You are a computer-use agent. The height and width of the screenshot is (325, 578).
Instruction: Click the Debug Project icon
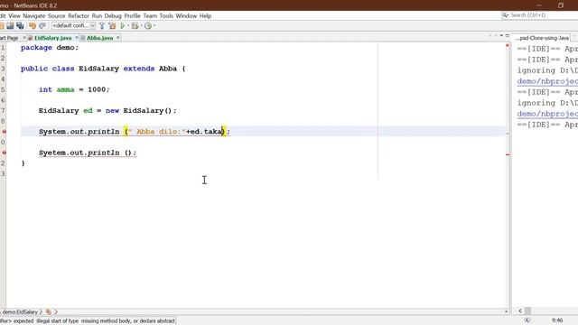[135, 26]
